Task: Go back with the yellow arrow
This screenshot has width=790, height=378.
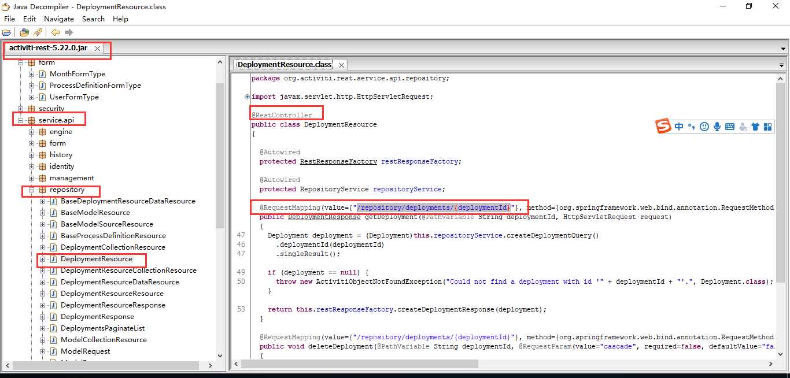Action: pyautogui.click(x=56, y=32)
